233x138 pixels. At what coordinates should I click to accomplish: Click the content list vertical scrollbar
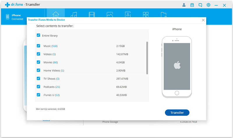(147, 58)
